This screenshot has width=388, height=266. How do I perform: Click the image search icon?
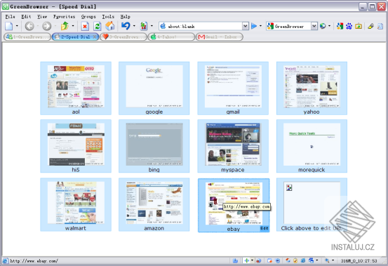(x=359, y=26)
